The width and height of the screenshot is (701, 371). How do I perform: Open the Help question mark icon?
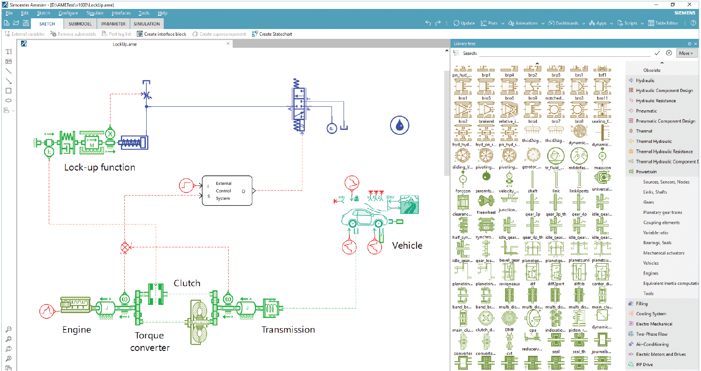click(693, 23)
